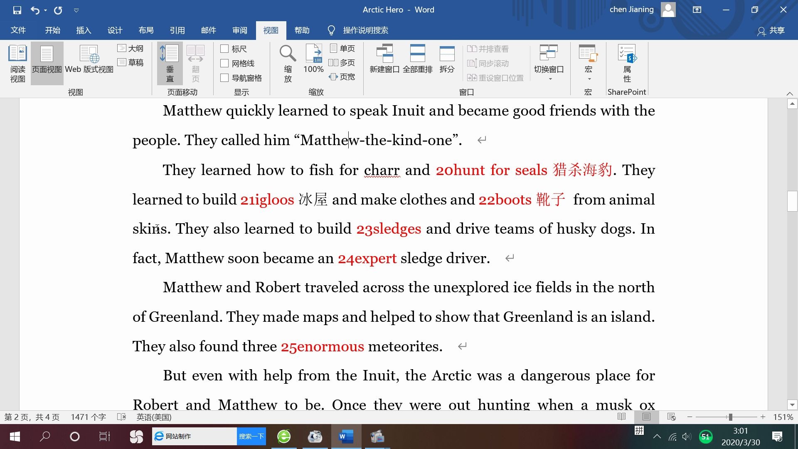Switch to Outline view (大纲)

[x=131, y=49]
